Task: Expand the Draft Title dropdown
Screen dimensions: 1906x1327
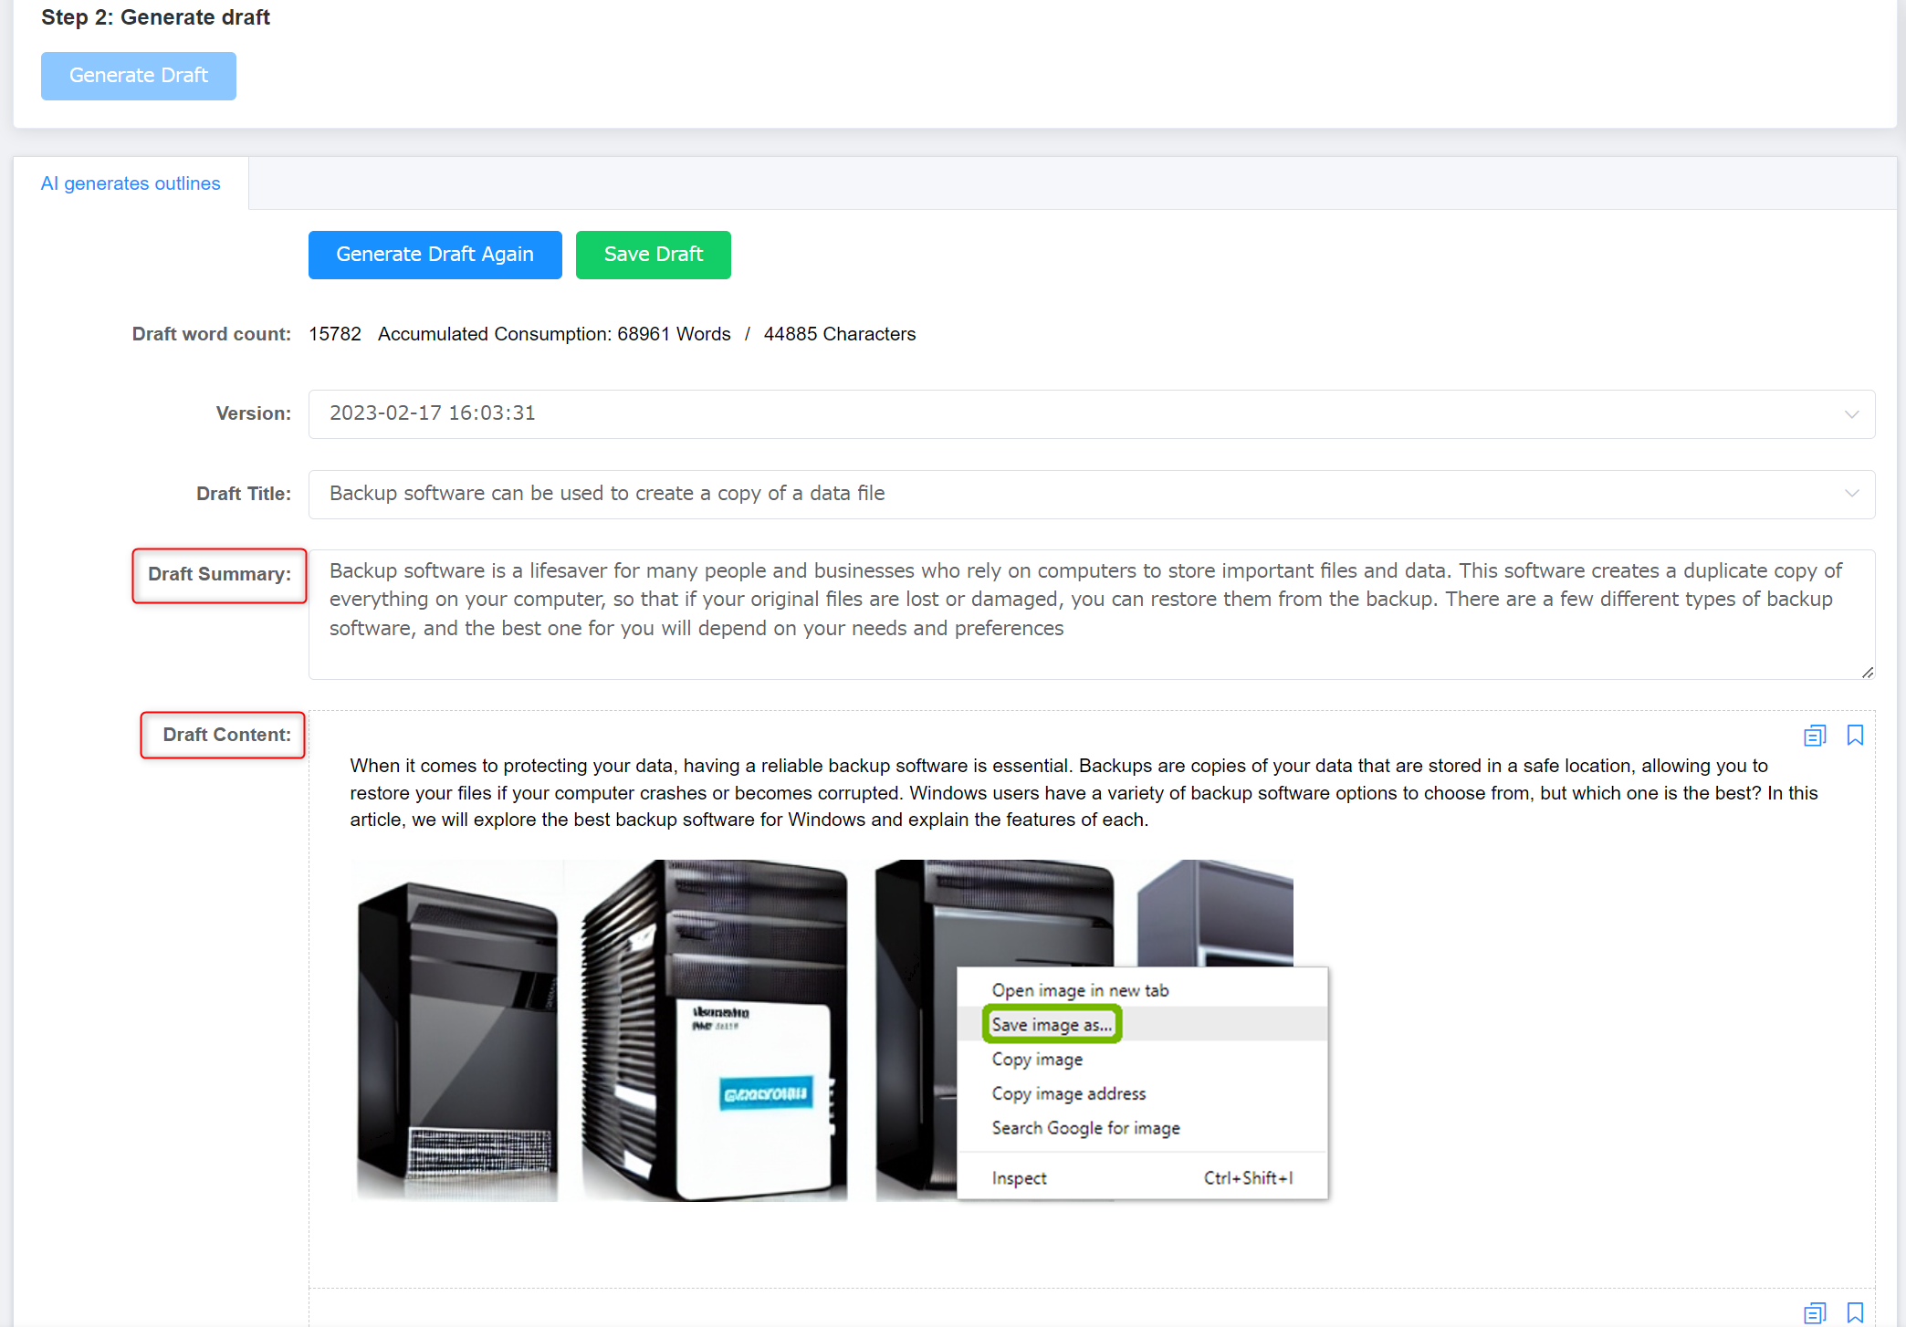Action: (x=1092, y=494)
